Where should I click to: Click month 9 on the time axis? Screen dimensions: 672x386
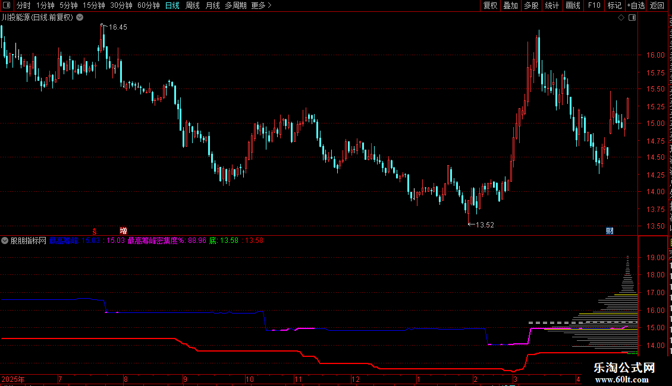(x=185, y=379)
